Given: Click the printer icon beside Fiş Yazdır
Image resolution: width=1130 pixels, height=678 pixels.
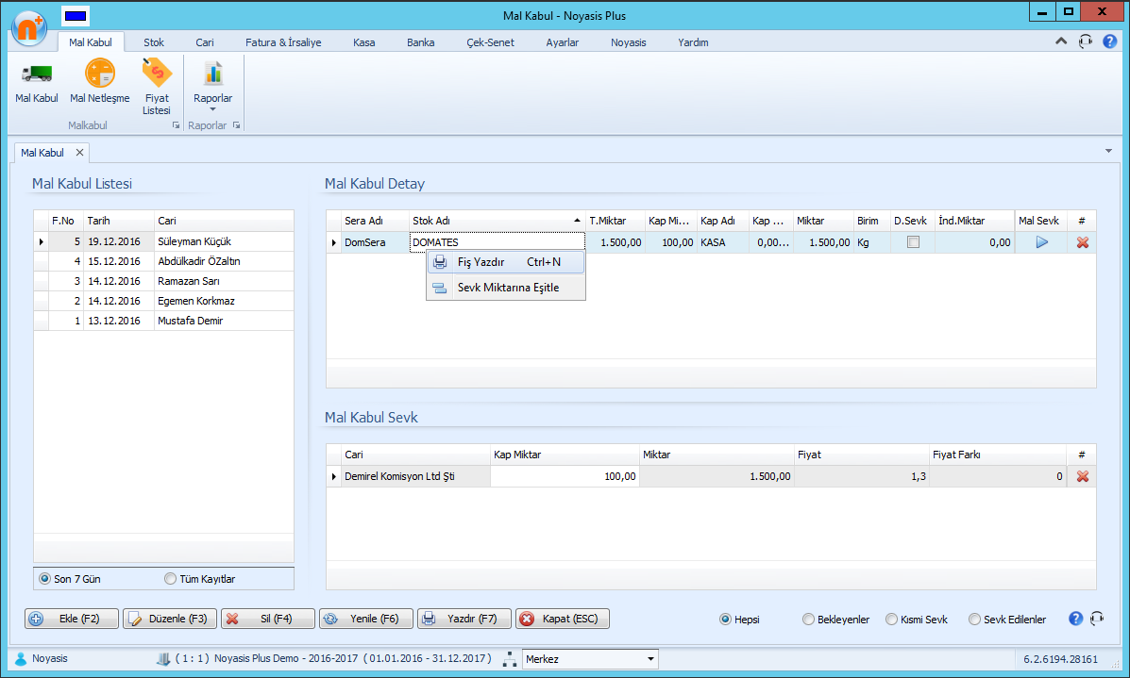Looking at the screenshot, I should (440, 263).
